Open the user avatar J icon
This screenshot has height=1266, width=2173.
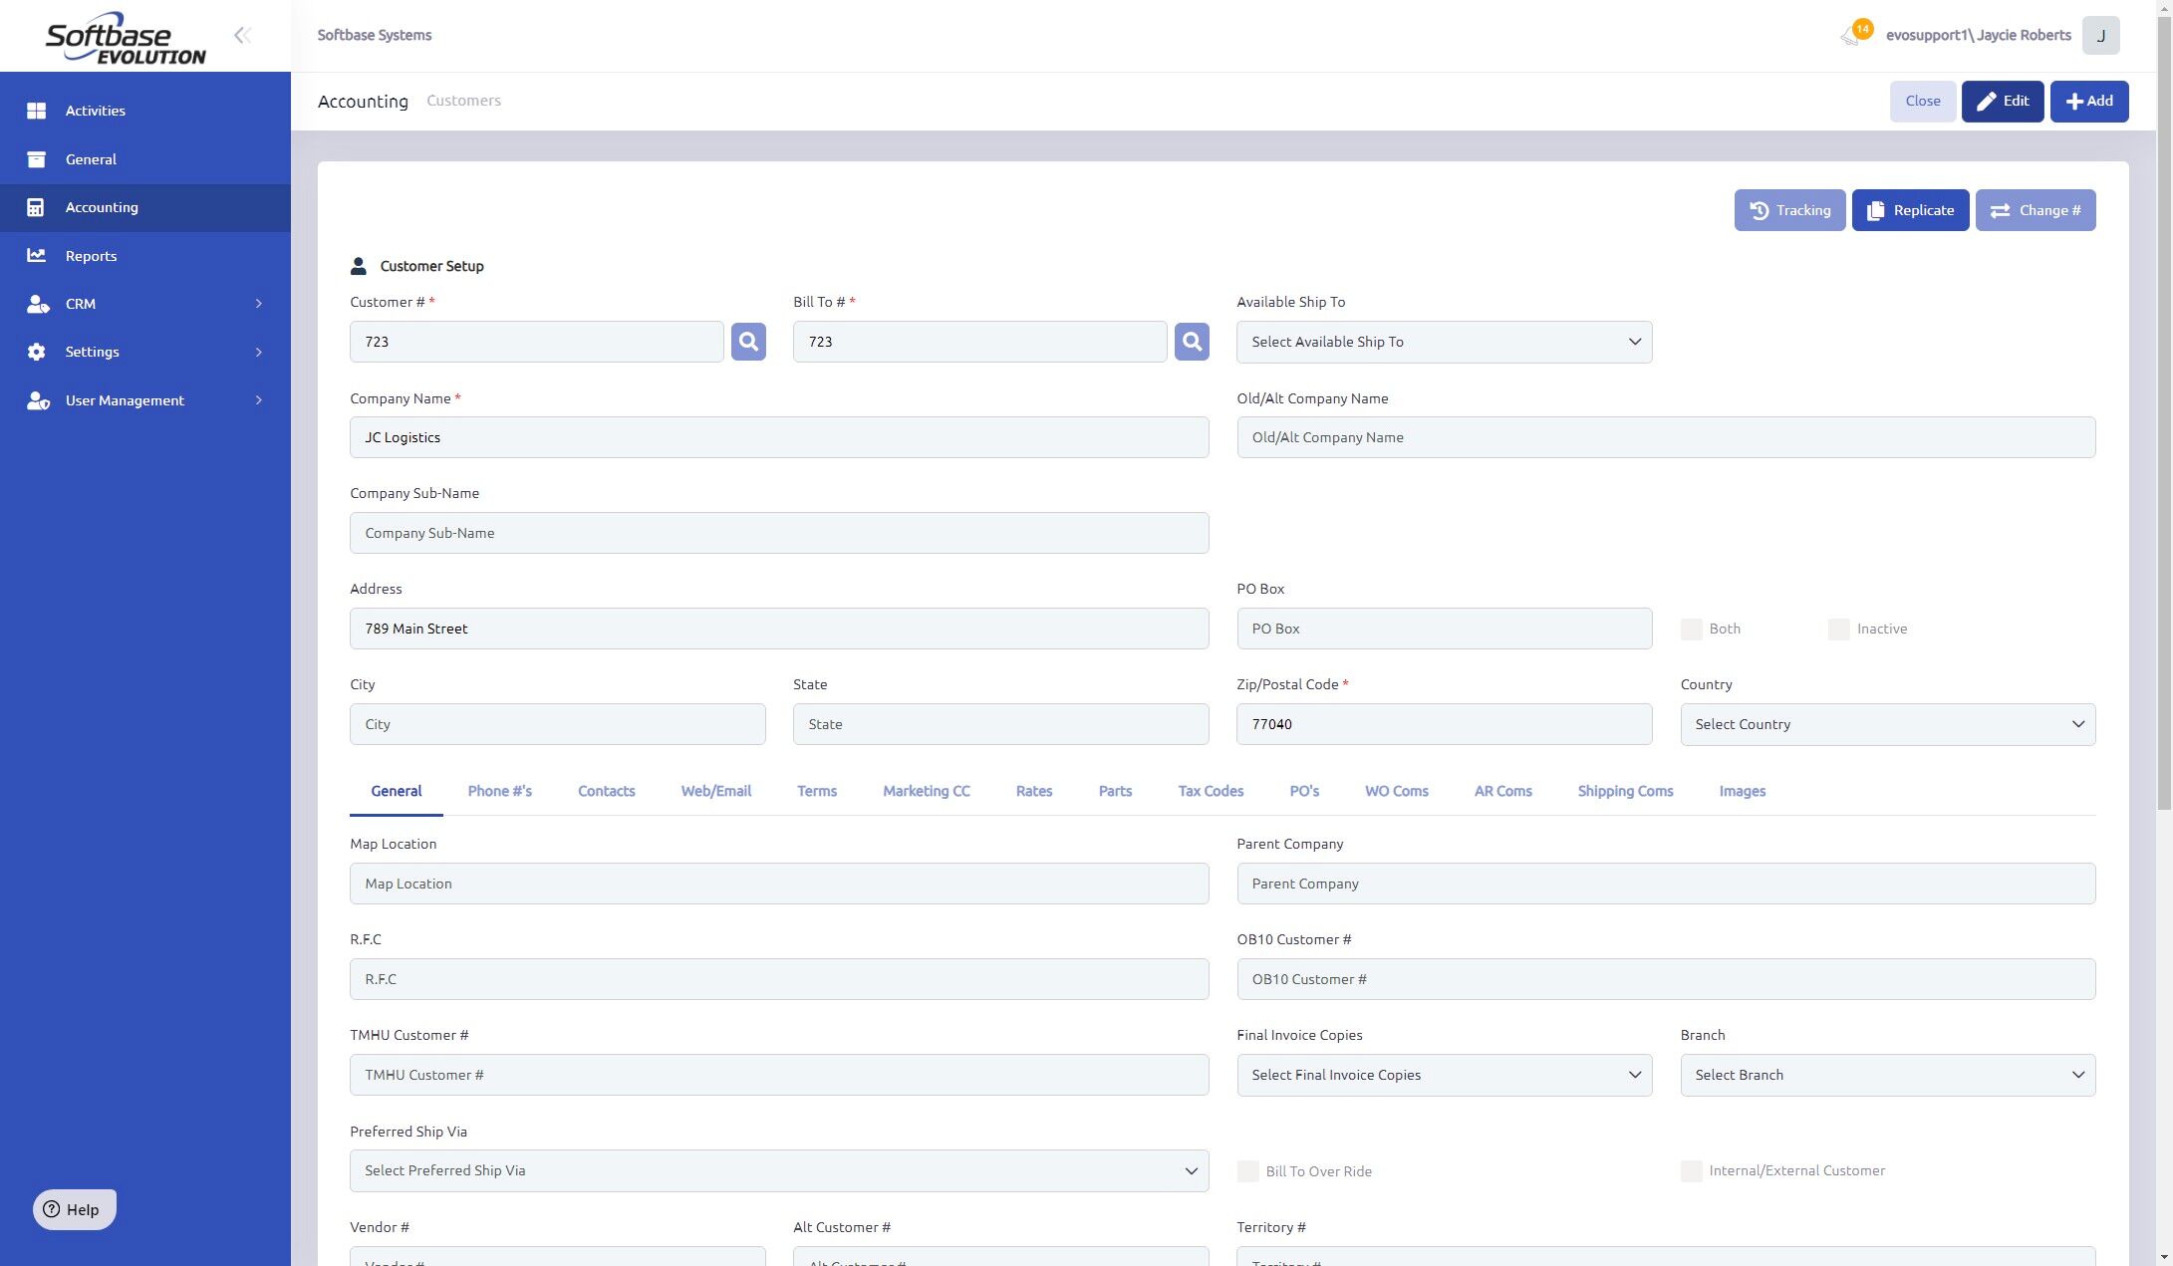(x=2100, y=36)
